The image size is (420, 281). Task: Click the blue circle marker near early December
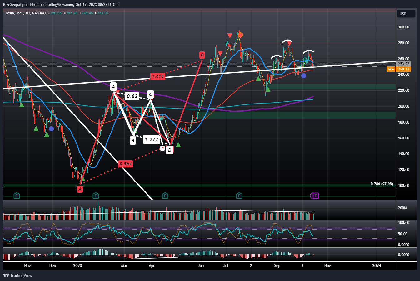click(51, 128)
